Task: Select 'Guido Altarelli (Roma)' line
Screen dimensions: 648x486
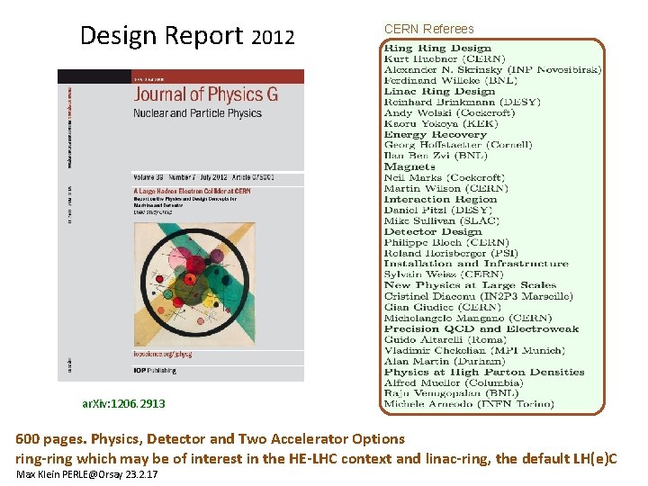Action: [x=445, y=339]
